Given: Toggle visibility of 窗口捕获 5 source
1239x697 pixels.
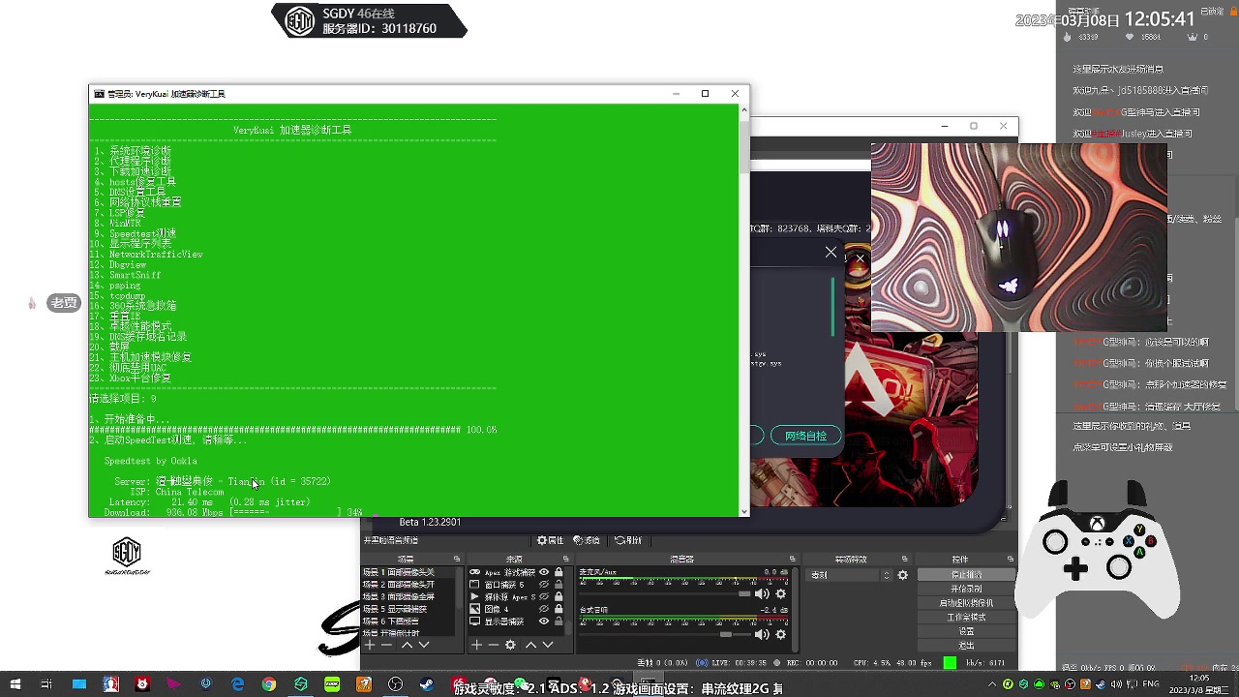Looking at the screenshot, I should [544, 585].
